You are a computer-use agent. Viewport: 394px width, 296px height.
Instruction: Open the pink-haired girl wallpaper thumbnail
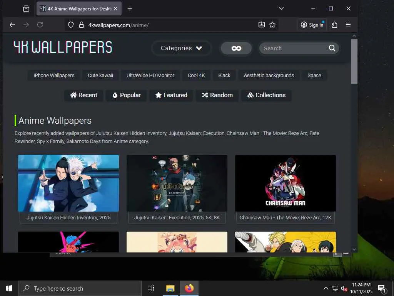click(x=177, y=242)
